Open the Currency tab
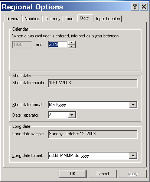Viewport: 150px width, 182px height. 52,19
